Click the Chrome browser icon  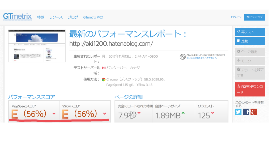point(104,79)
